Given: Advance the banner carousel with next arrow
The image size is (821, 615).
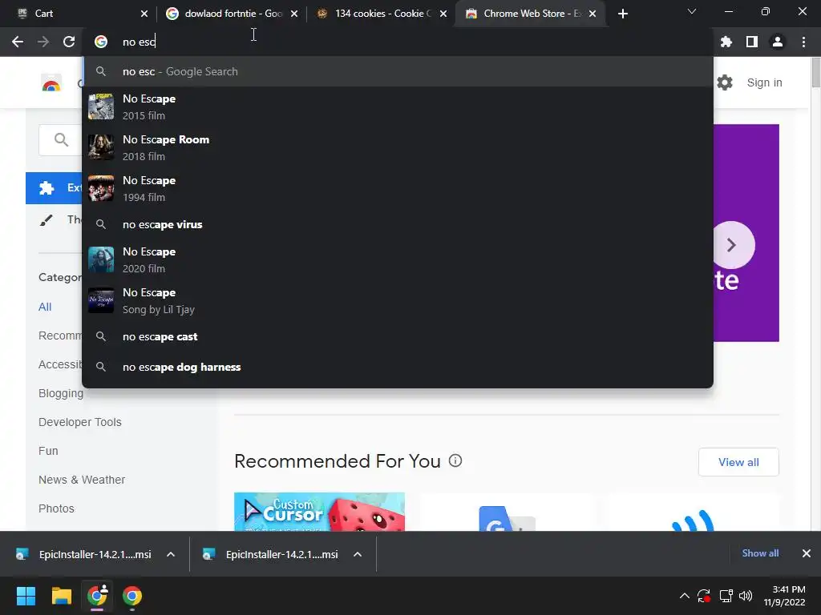Looking at the screenshot, I should pos(732,245).
